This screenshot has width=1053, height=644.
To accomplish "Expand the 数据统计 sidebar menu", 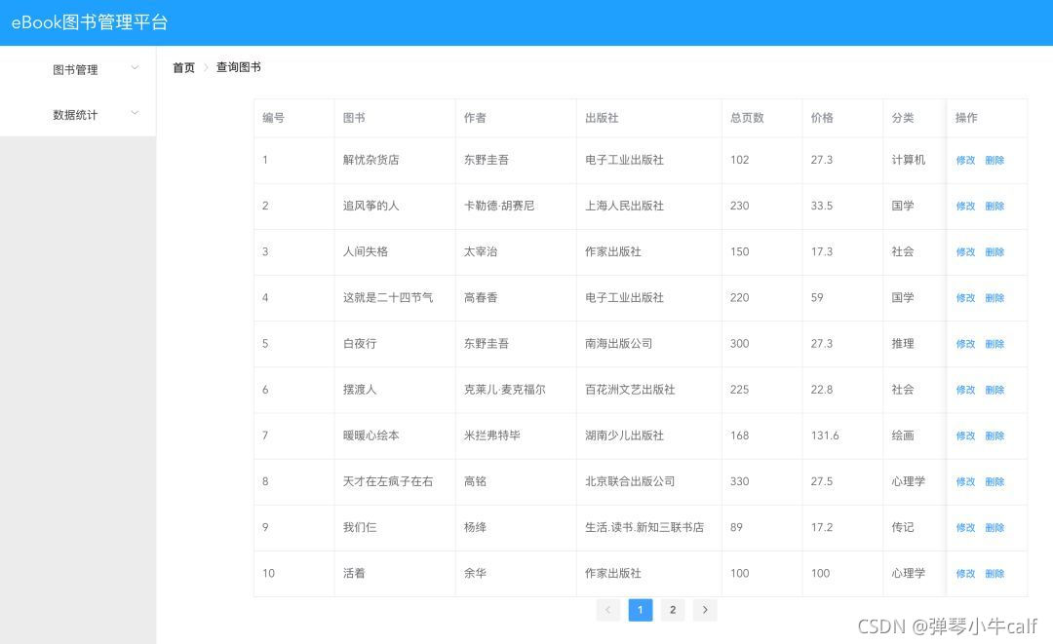I will 76,113.
